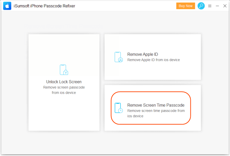230x156 pixels.
Task: Close the iSumsoft window
Action: tap(225, 6)
